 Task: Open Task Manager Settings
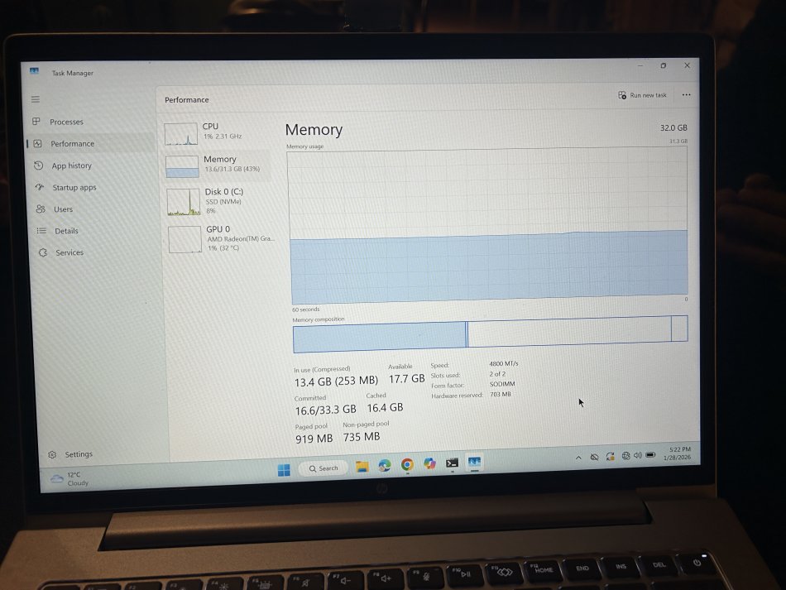(71, 453)
